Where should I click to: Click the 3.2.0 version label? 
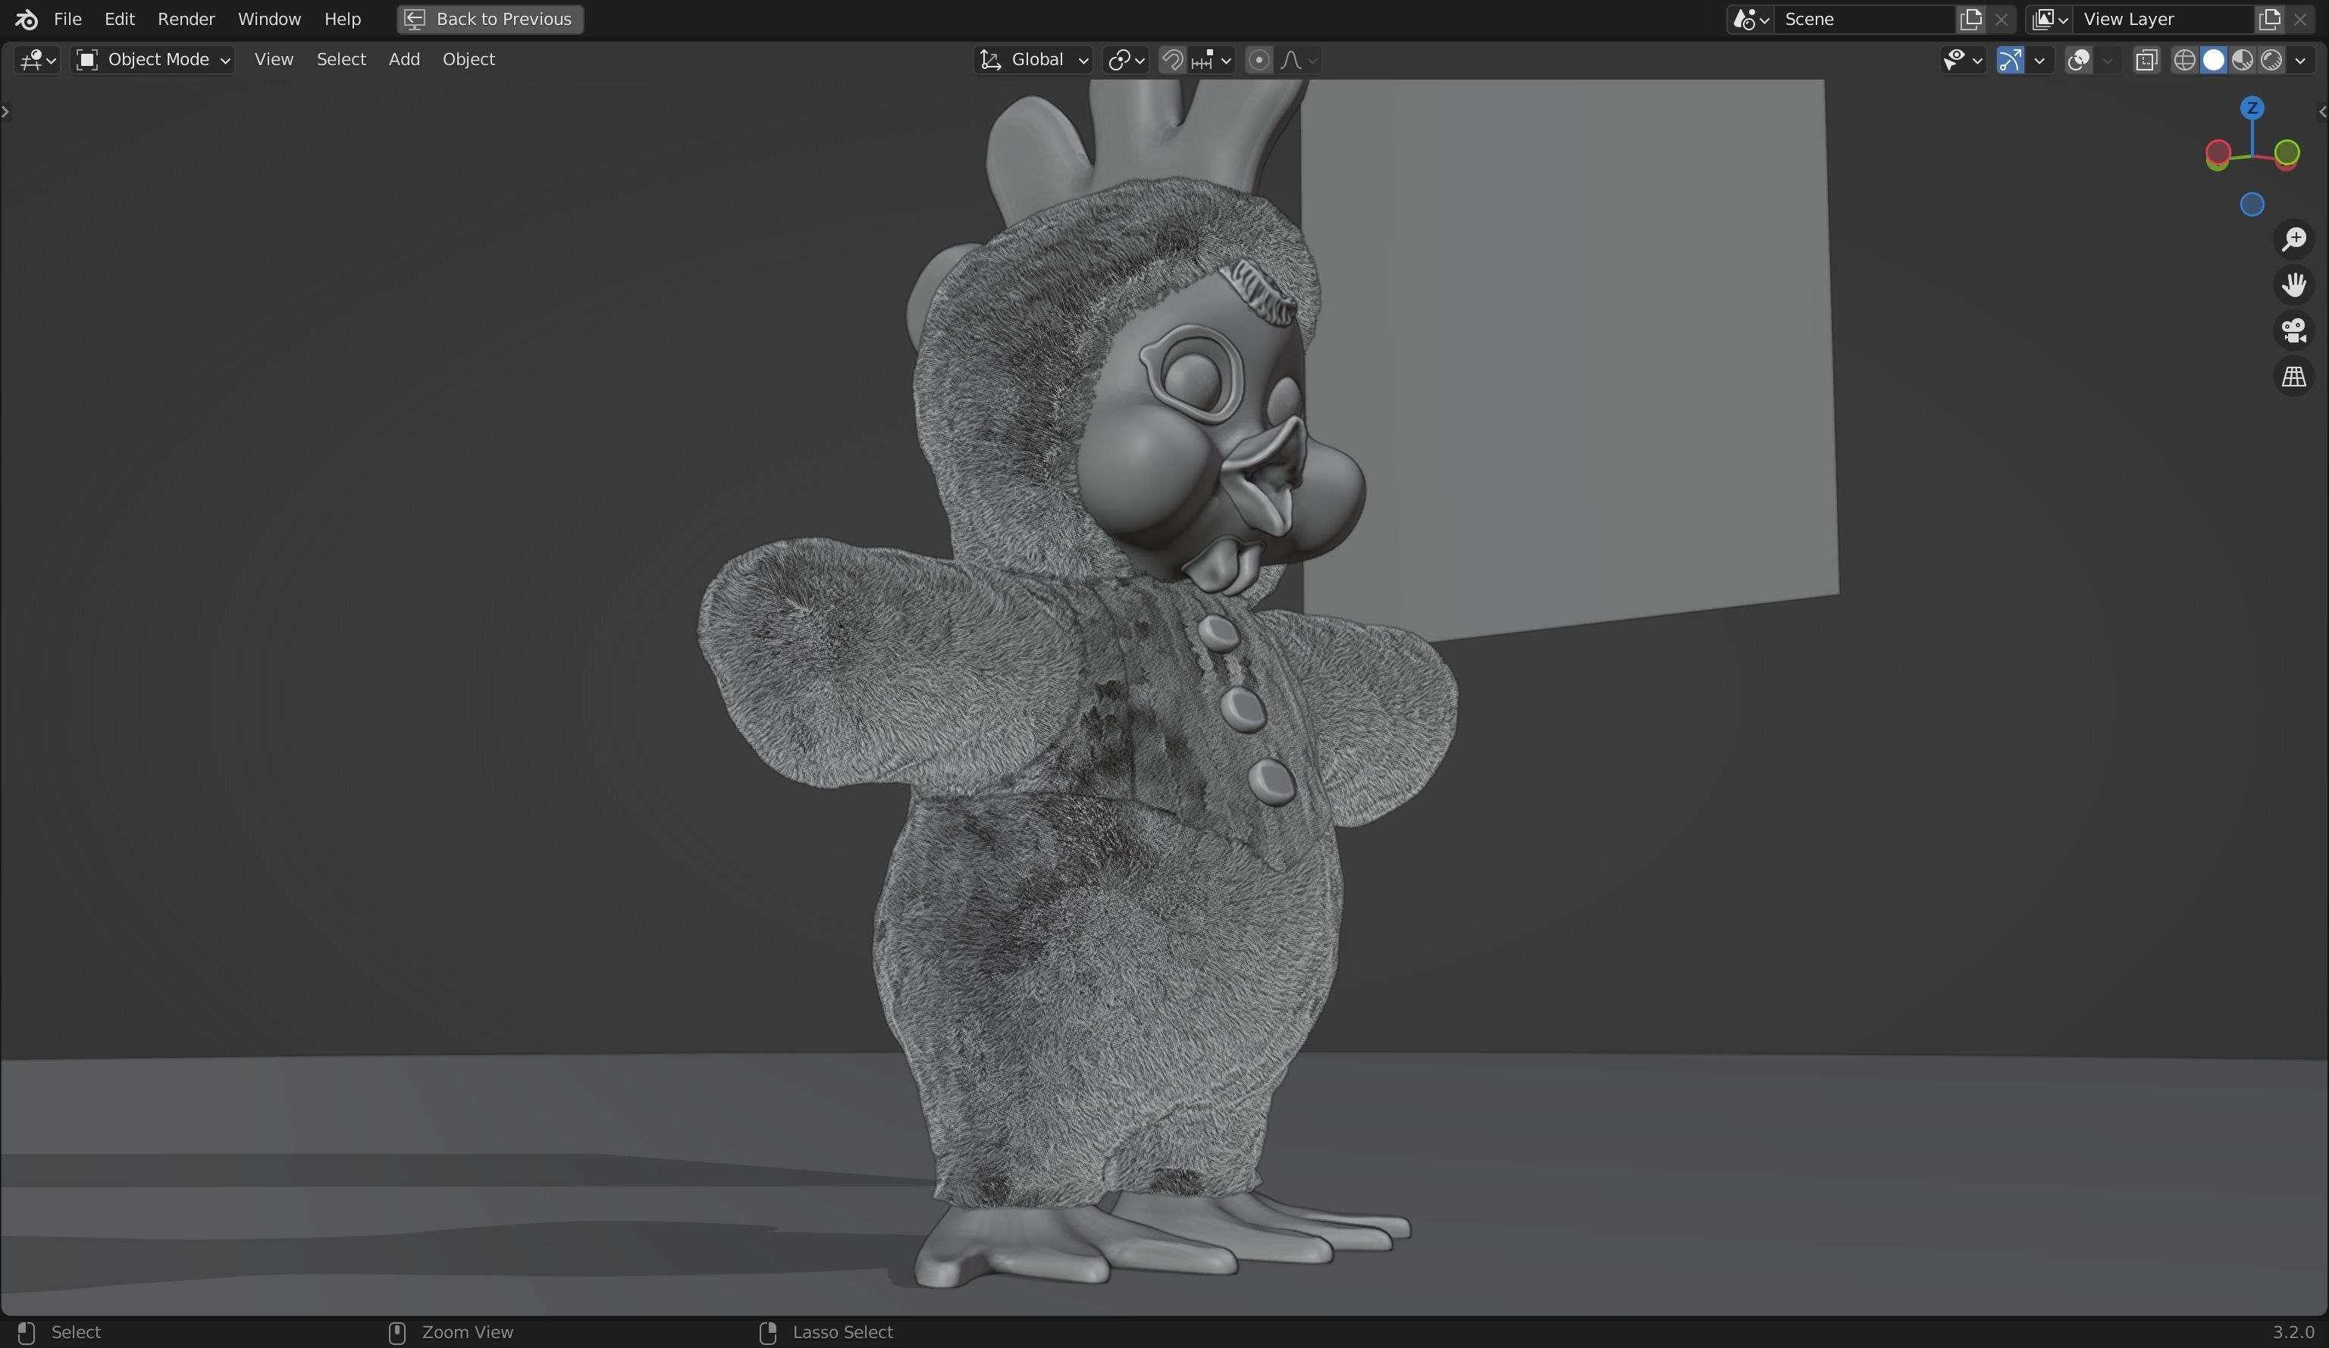tap(2293, 1332)
